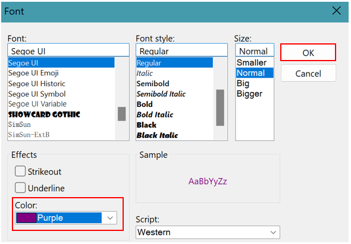Click the Cancel button

pos(308,74)
